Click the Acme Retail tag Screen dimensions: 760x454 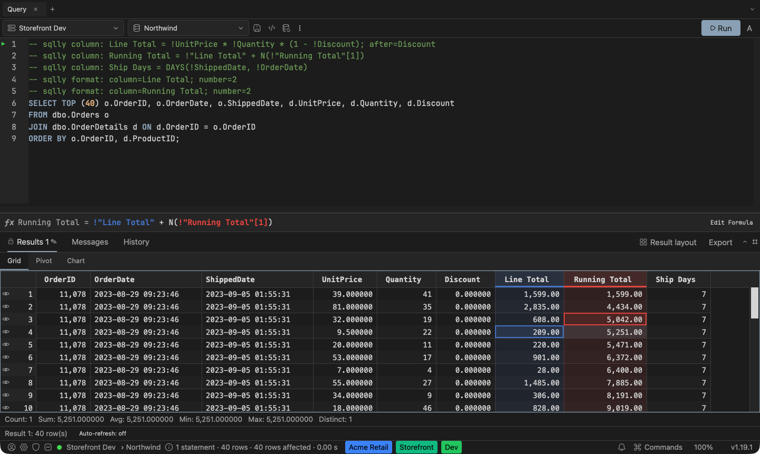[x=368, y=447]
